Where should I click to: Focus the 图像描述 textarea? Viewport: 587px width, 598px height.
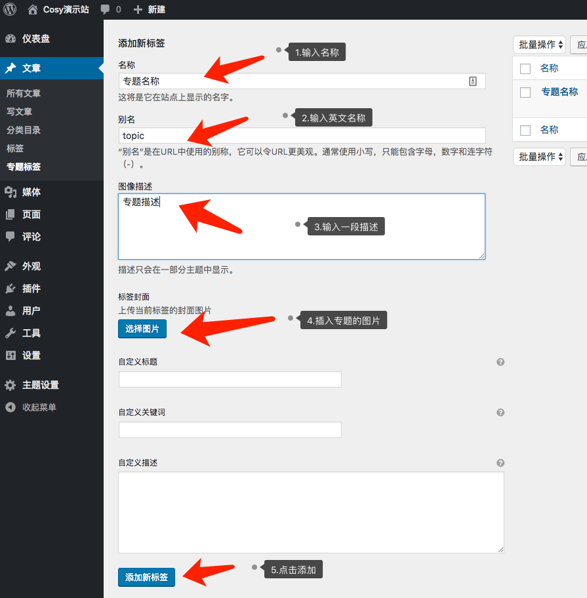click(x=302, y=226)
